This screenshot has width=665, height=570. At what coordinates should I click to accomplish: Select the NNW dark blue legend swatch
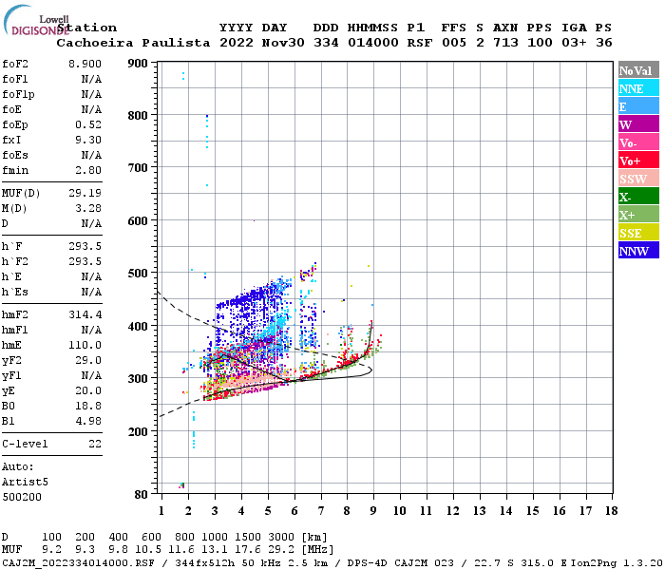[638, 250]
